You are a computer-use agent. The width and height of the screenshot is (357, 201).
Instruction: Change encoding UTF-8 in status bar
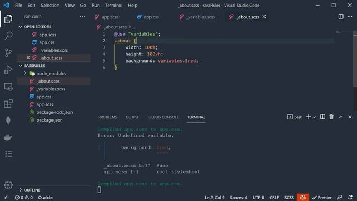coord(258,197)
